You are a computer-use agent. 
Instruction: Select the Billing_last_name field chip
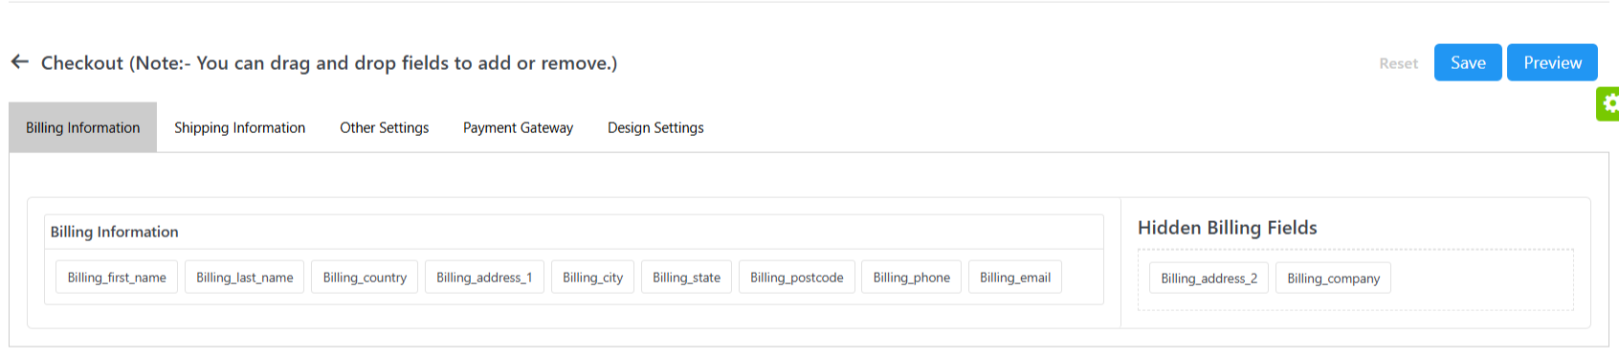pos(245,278)
